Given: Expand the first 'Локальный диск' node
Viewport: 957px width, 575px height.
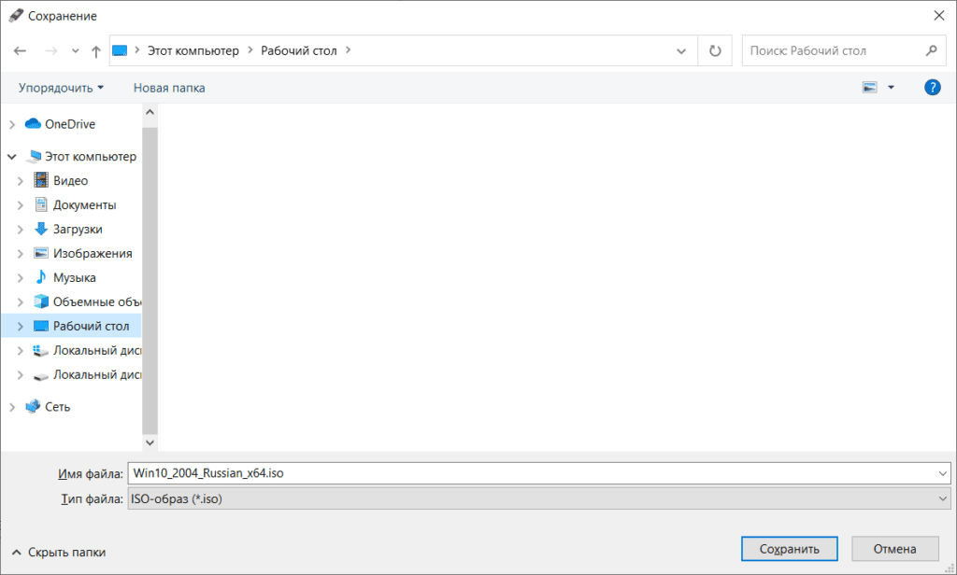Looking at the screenshot, I should coord(21,351).
